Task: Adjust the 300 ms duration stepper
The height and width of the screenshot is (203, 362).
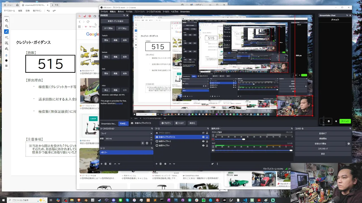Action: click(151, 139)
